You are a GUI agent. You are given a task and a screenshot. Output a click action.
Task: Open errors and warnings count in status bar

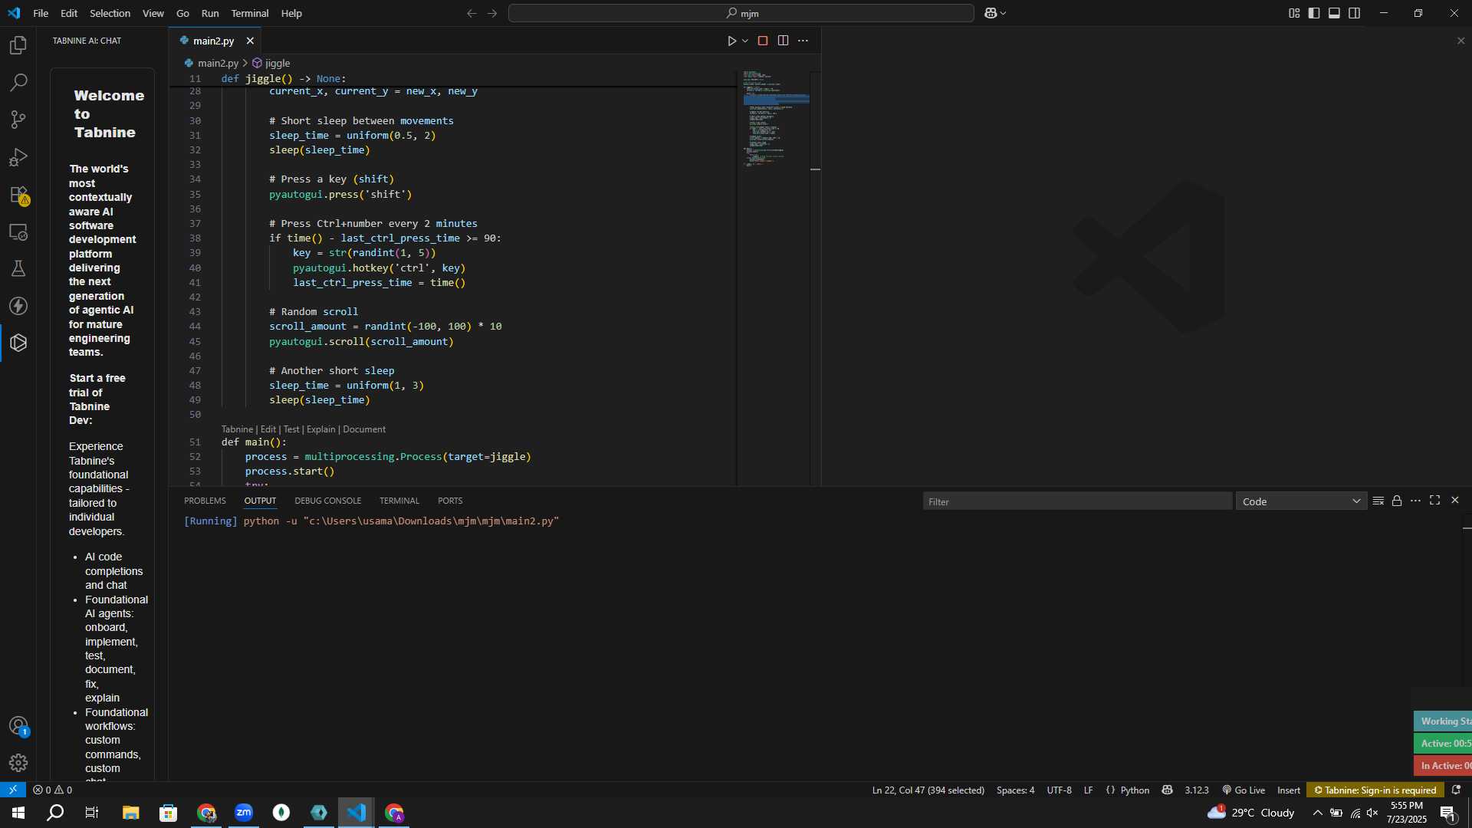point(53,790)
